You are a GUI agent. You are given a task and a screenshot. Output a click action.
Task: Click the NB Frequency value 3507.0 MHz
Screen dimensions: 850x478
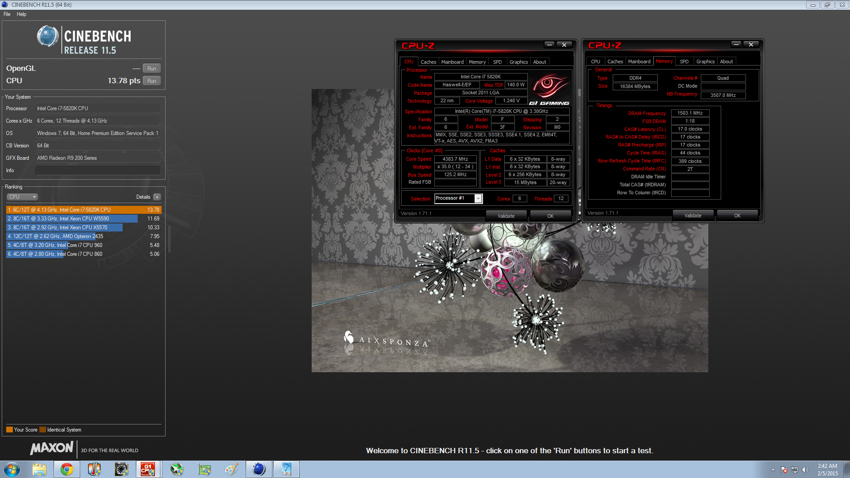(723, 95)
